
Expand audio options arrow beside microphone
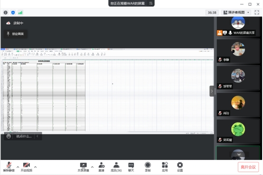tap(18, 167)
